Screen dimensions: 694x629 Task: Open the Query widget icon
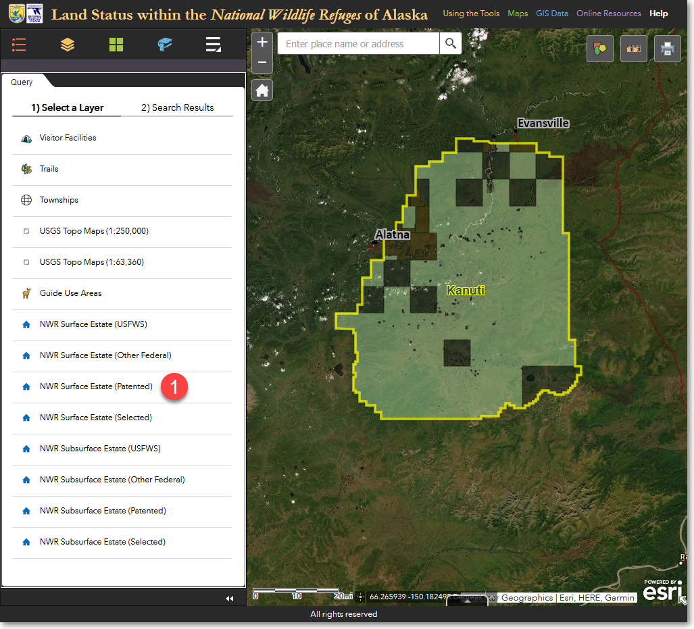214,45
